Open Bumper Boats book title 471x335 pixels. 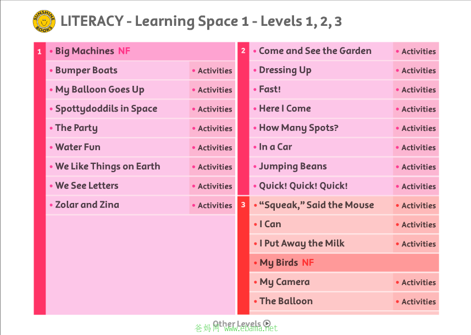point(86,70)
